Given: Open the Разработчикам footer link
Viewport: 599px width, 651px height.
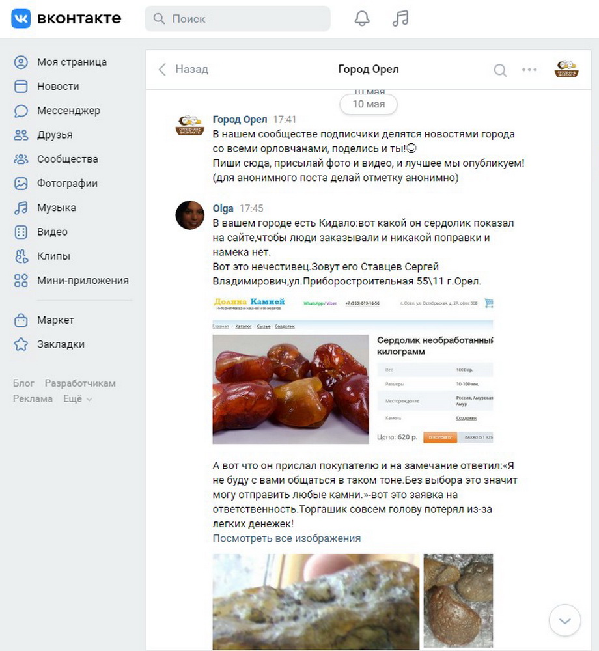Looking at the screenshot, I should click(x=80, y=383).
